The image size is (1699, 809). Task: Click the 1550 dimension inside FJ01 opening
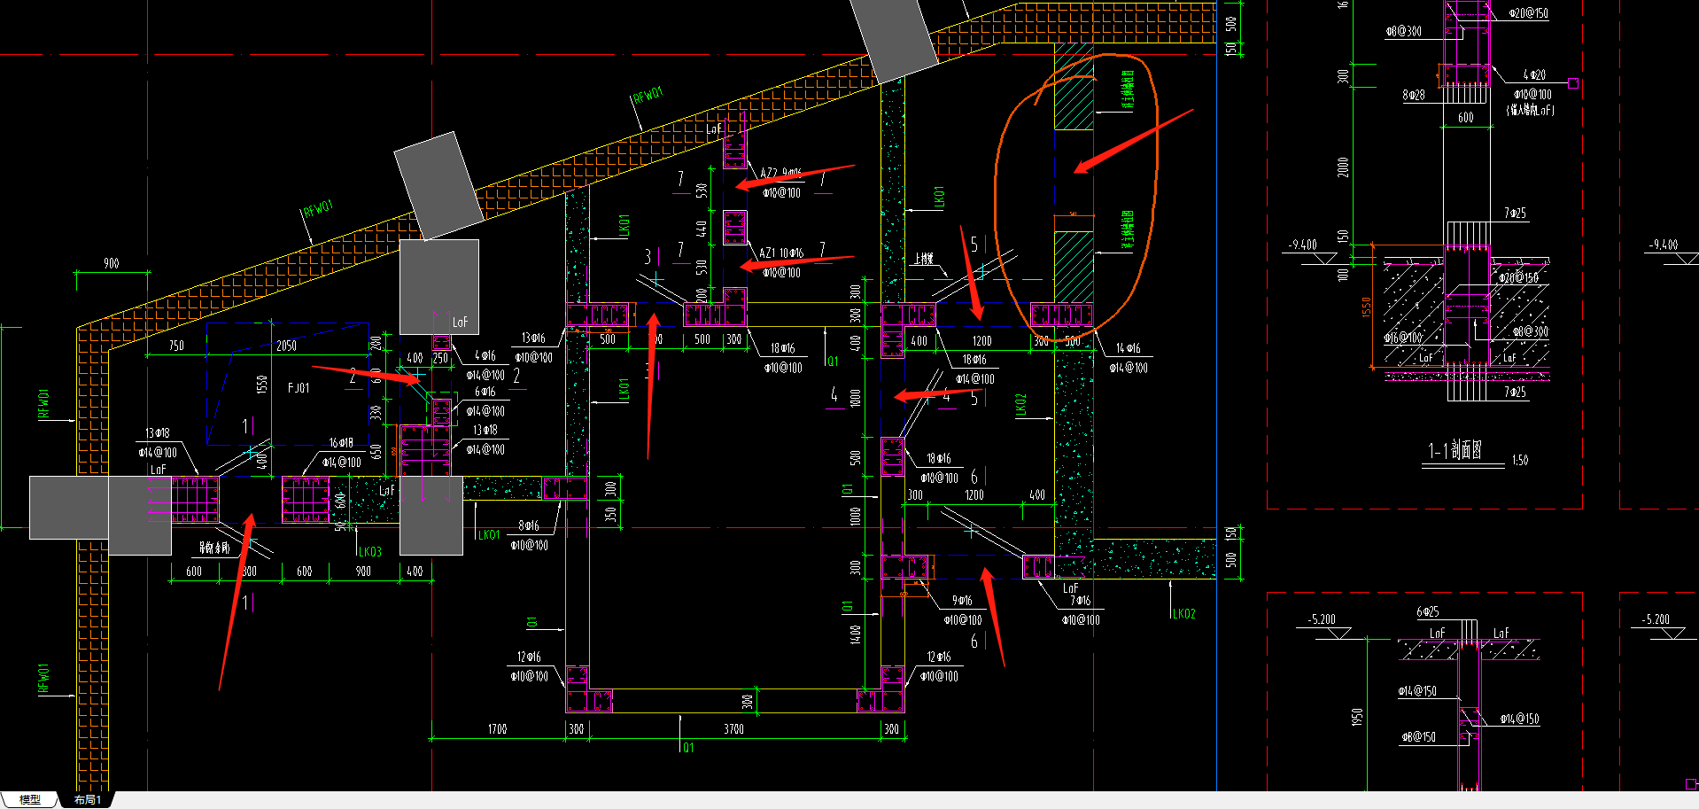point(261,385)
